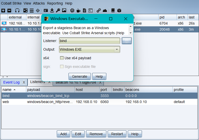This screenshot has height=140, width=199.
Task: Click the terminal icon for scripted web delivery
Action: tap(91, 10)
